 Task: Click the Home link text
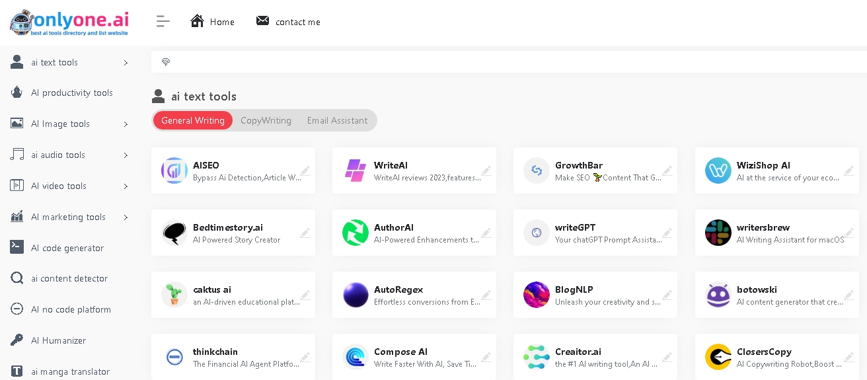pyautogui.click(x=222, y=22)
